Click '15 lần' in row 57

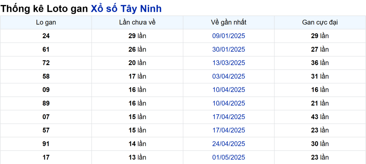click(x=137, y=130)
